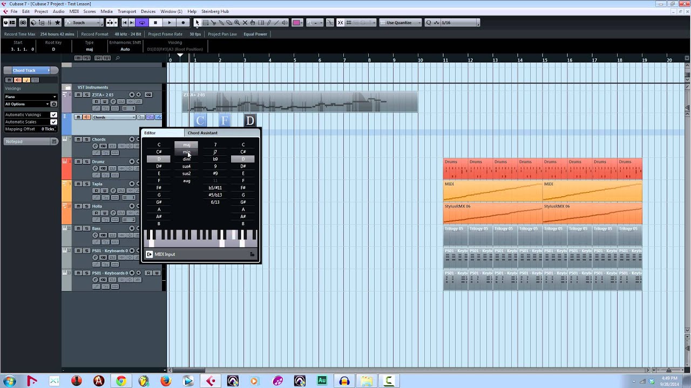The height and width of the screenshot is (388, 691).
Task: Open the Devices menu
Action: pyautogui.click(x=148, y=11)
